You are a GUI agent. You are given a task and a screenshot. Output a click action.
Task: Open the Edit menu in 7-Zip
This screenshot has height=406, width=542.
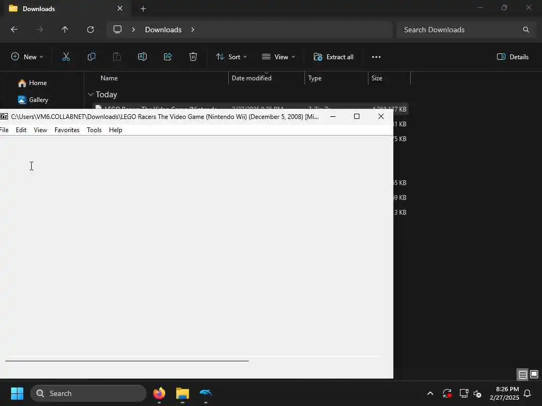point(21,130)
